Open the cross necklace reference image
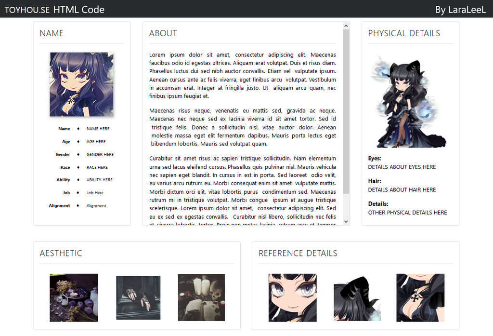The image size is (493, 336). pos(420,297)
